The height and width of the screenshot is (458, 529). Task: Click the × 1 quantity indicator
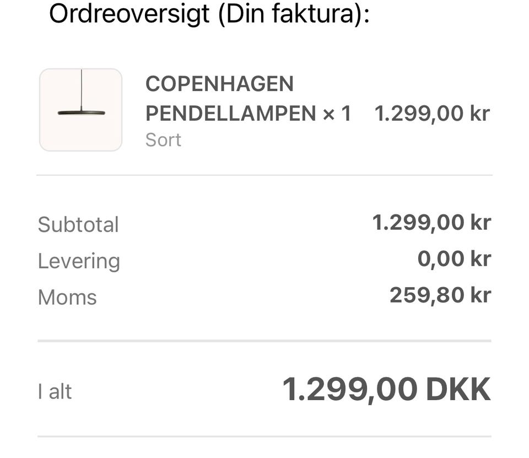(x=337, y=114)
